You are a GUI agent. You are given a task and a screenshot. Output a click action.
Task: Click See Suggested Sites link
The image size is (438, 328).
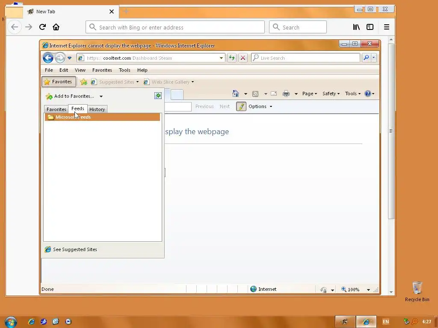pyautogui.click(x=71, y=249)
